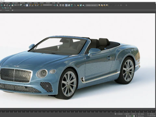The image size is (156, 117).
Task: Click third teal icon in second toolbar row
Action: (8, 8)
